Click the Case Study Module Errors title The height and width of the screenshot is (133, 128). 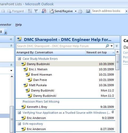tap(40, 59)
